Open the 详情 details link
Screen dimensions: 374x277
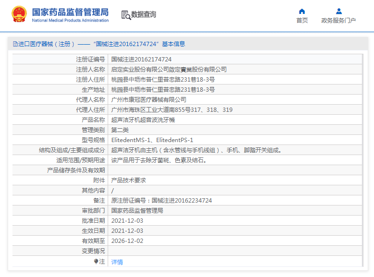click(117, 262)
